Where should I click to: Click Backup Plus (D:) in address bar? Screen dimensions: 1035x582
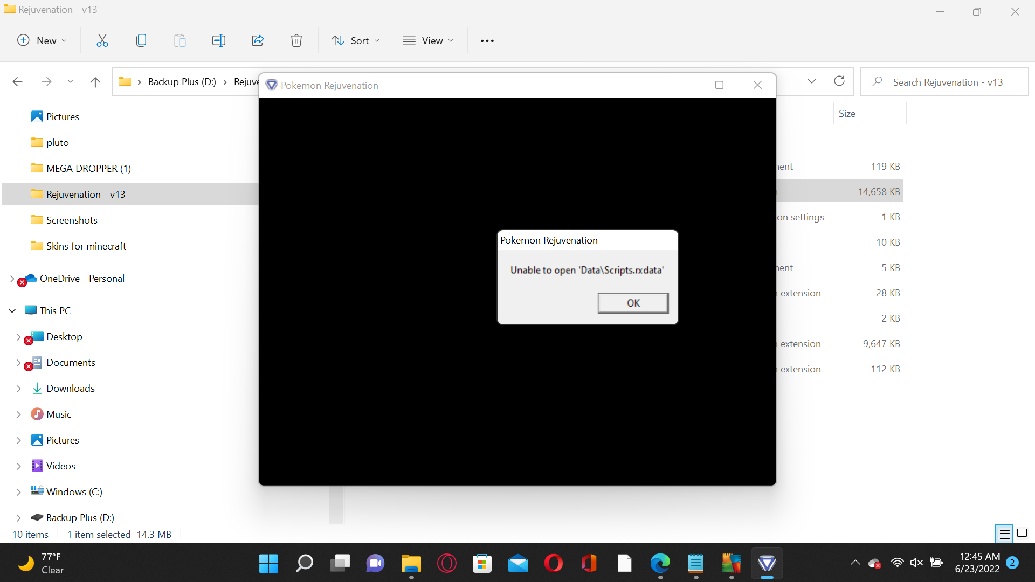(x=182, y=81)
